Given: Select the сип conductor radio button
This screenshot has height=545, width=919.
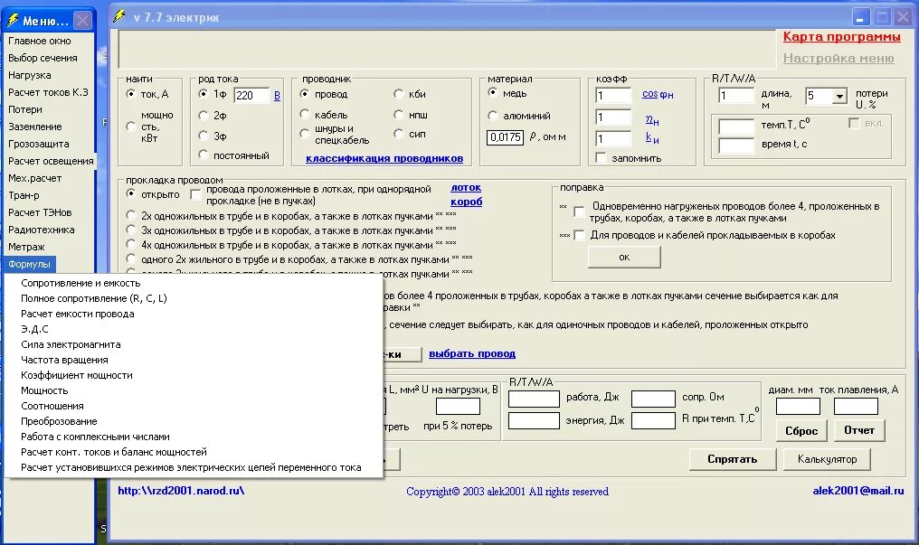Looking at the screenshot, I should (x=399, y=134).
